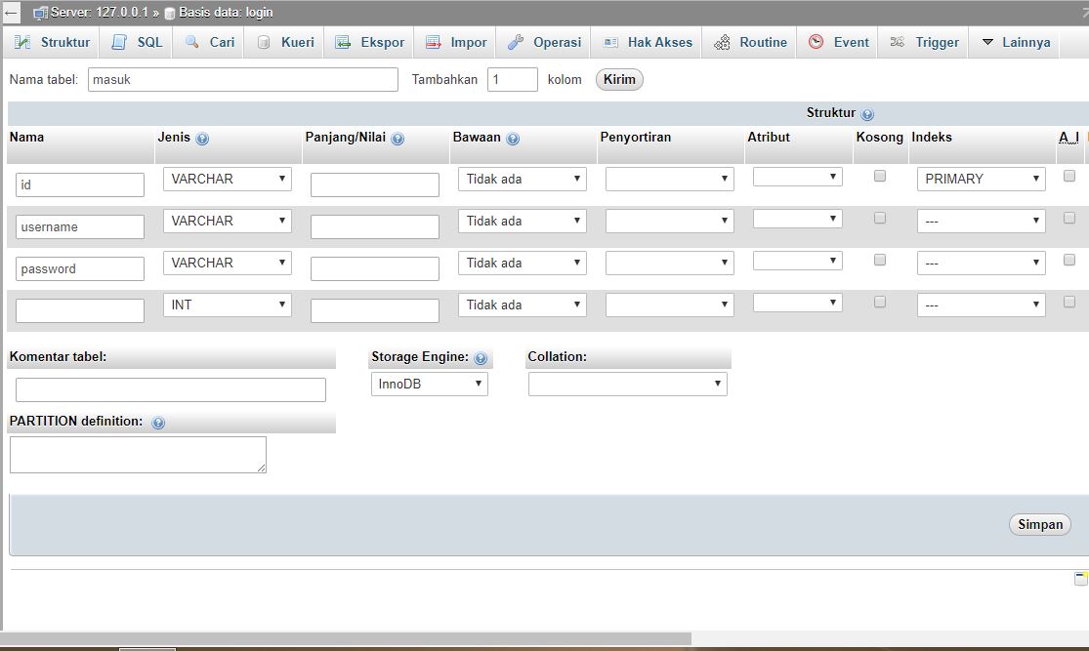Viewport: 1089px width, 651px height.
Task: Save the table with the Simpan button
Action: (x=1039, y=524)
